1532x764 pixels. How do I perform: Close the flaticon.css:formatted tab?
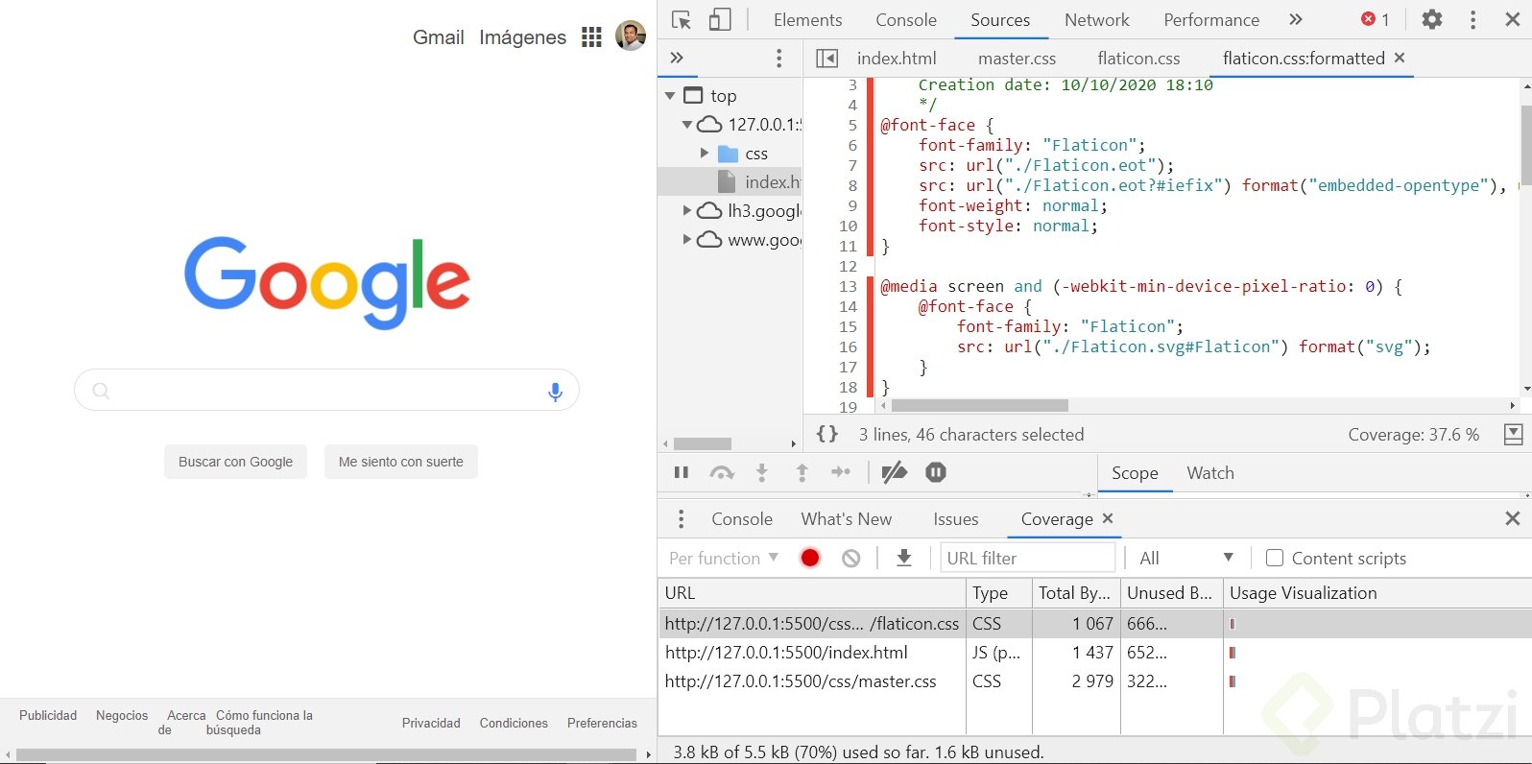point(1400,58)
